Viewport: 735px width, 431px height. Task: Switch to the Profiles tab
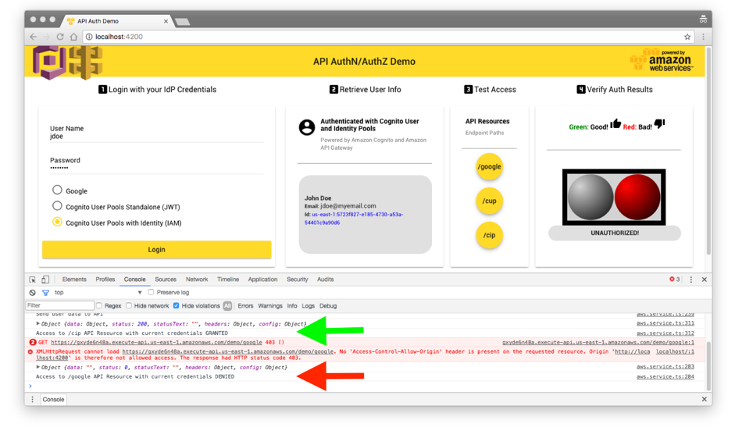[105, 280]
